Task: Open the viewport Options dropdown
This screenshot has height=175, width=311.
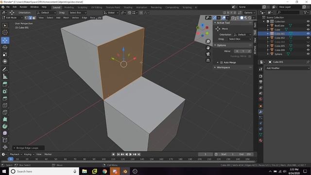Action: (249, 13)
